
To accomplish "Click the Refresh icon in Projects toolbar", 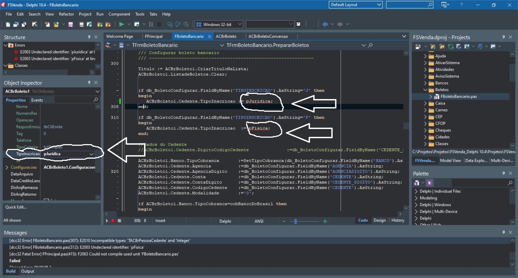I will [451, 46].
